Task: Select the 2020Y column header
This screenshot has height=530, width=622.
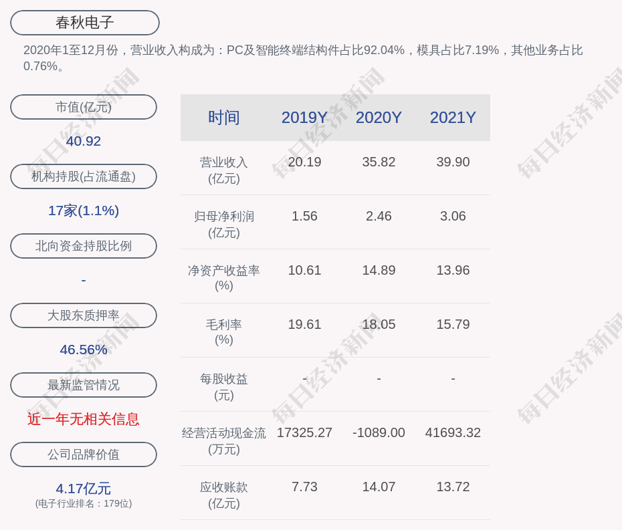Action: pyautogui.click(x=379, y=118)
